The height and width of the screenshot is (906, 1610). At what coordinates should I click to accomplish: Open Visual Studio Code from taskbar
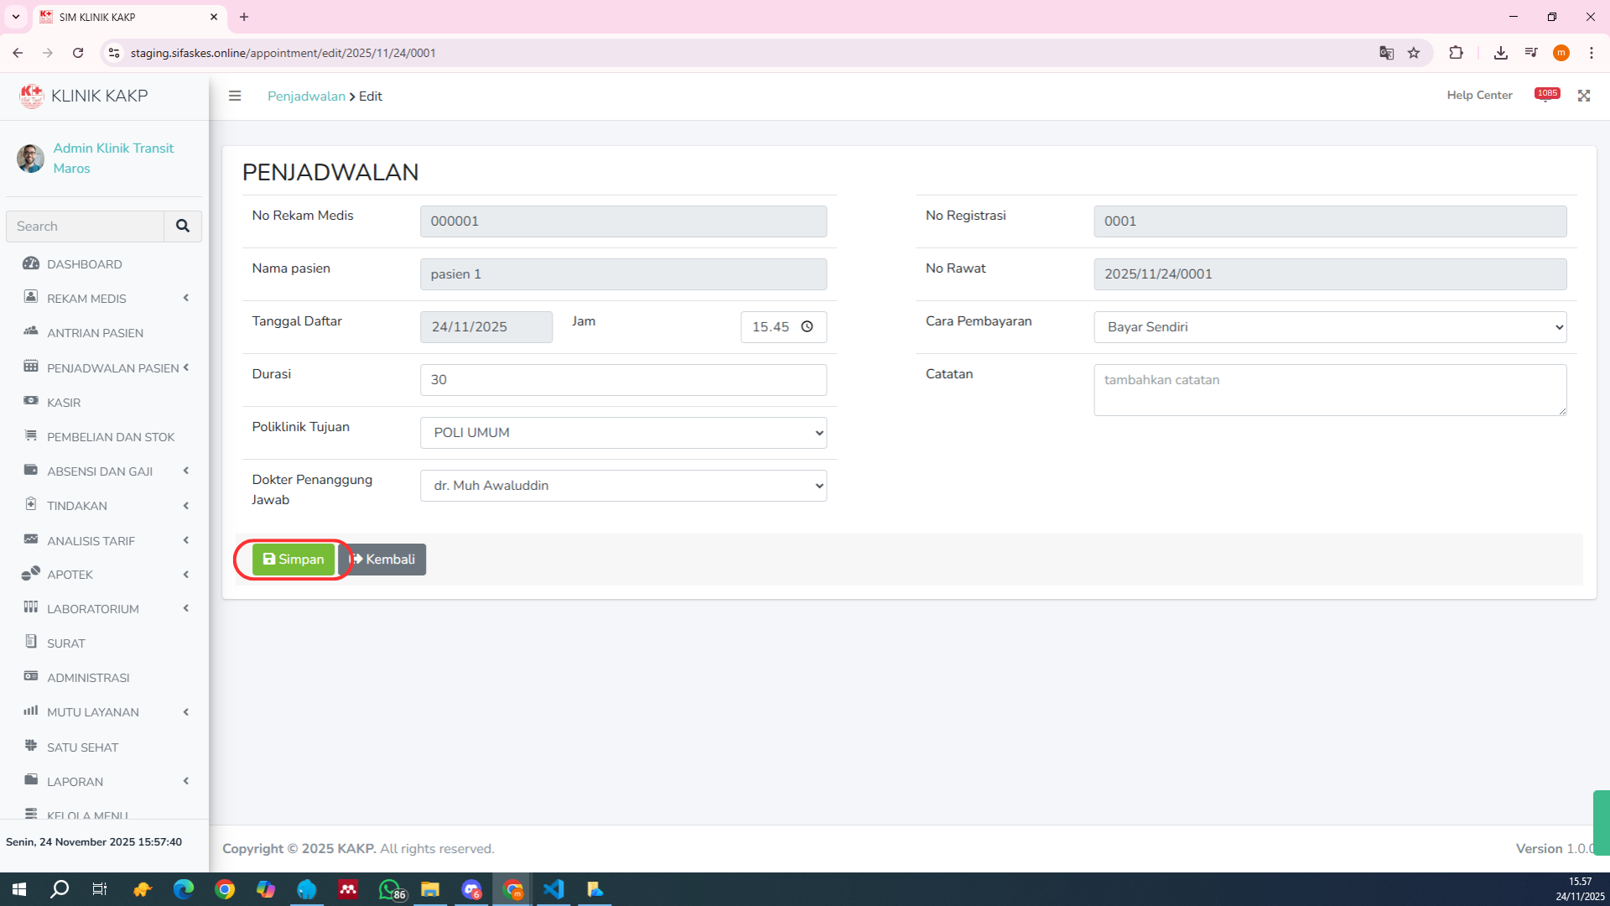[553, 889]
